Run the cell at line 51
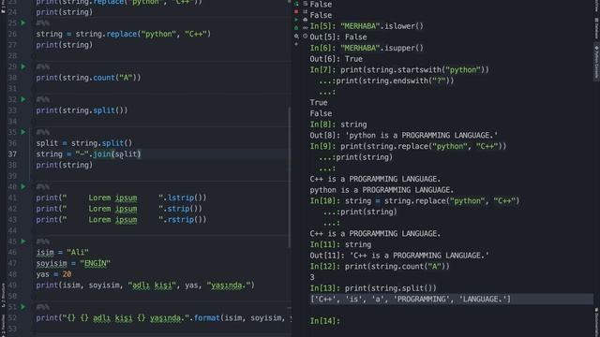 23,307
